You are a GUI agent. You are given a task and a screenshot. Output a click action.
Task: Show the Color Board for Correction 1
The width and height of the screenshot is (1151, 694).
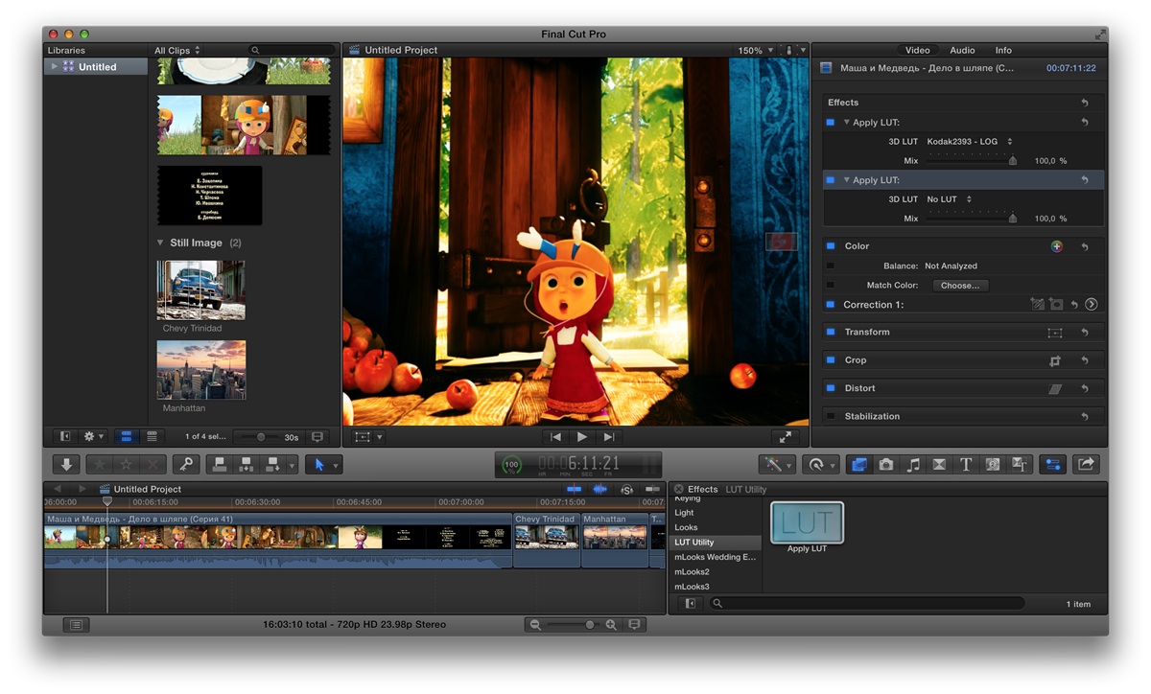pyautogui.click(x=1091, y=305)
